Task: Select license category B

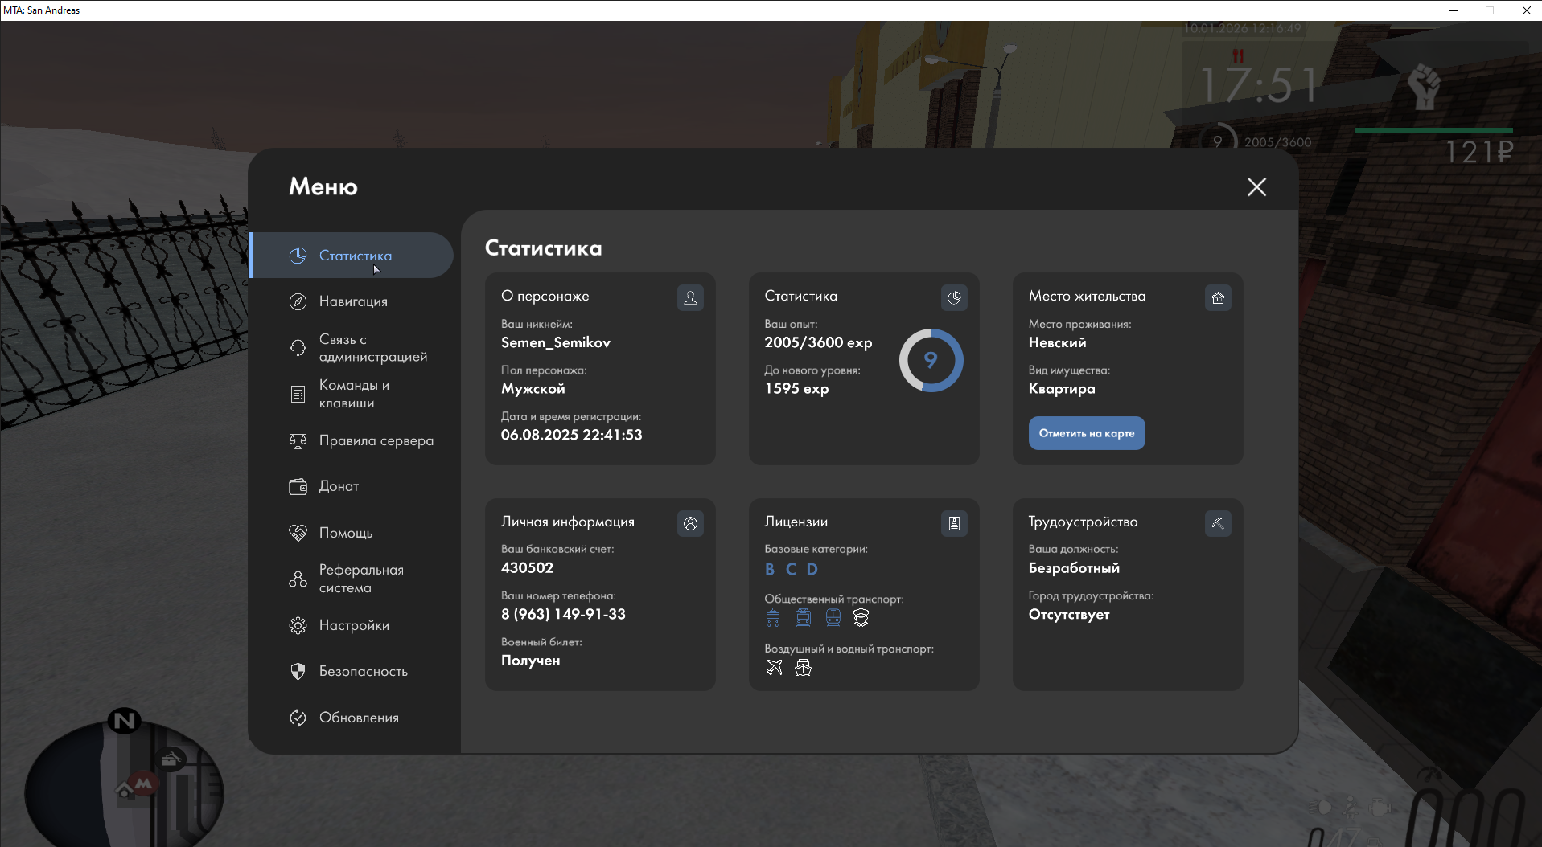Action: point(770,569)
